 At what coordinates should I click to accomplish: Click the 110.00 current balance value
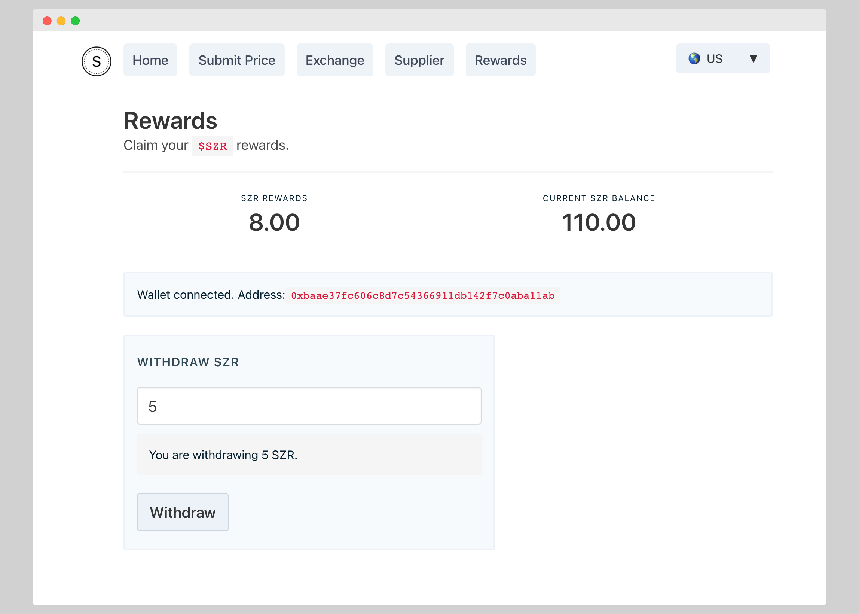[x=598, y=222]
